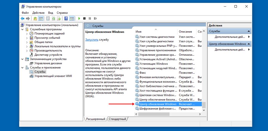Screen dimensions: 268x131
Task: Collapse the Службы и приложения node
Action: 23,67
